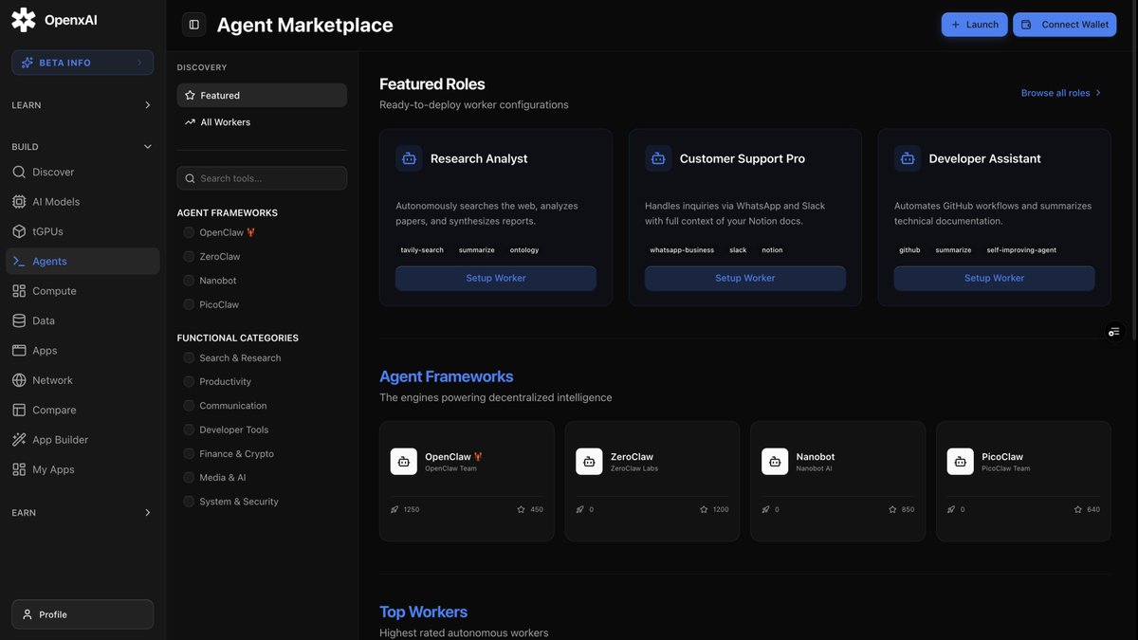The height and width of the screenshot is (640, 1138).
Task: Select the Finance & Crypto category radio
Action: tap(189, 453)
